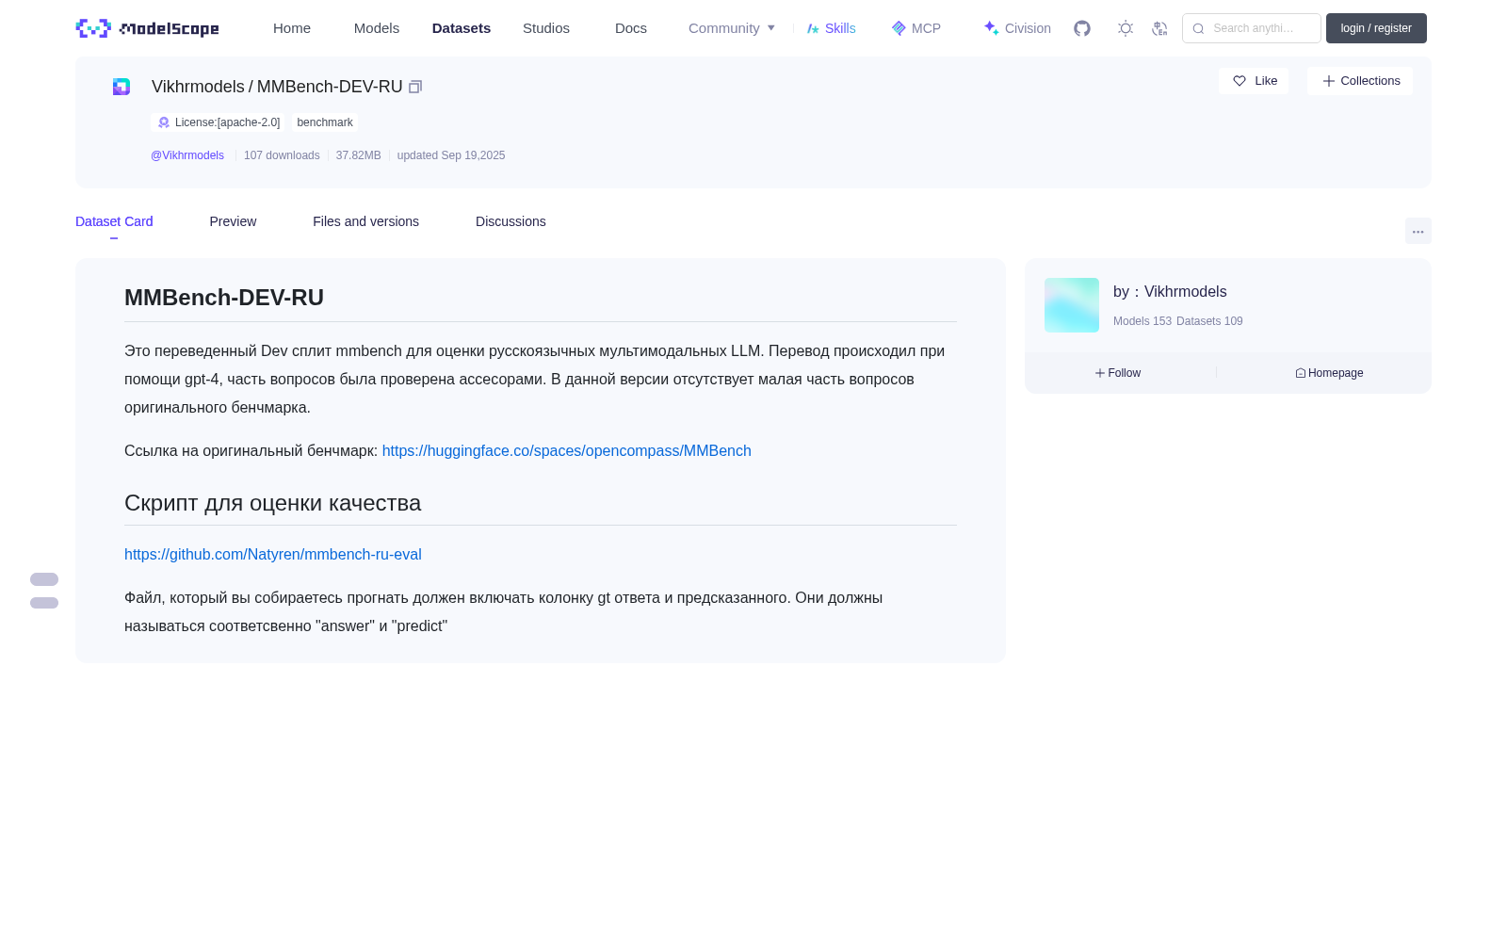This screenshot has width=1507, height=942.
Task: Click 'Datasets 109' count text
Action: tap(1209, 321)
